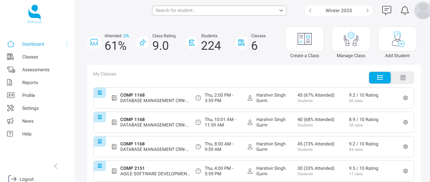The height and width of the screenshot is (182, 430).
Task: Open the Manage Class tile
Action: pyautogui.click(x=351, y=39)
